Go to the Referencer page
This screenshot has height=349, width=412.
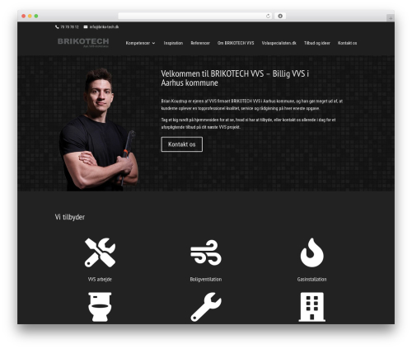tap(200, 43)
